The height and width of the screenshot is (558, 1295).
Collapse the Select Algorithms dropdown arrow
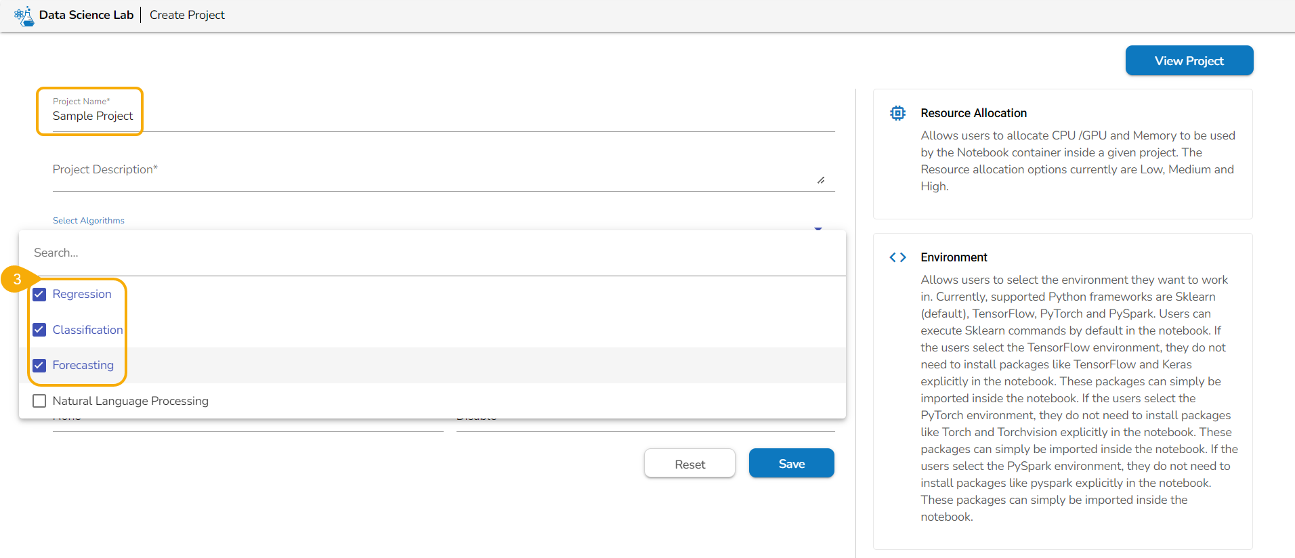click(x=818, y=228)
